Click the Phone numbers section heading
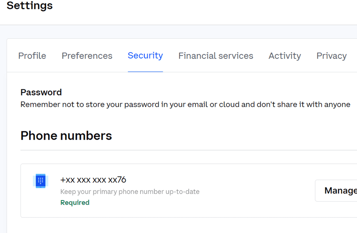This screenshot has height=233, width=357. click(66, 136)
